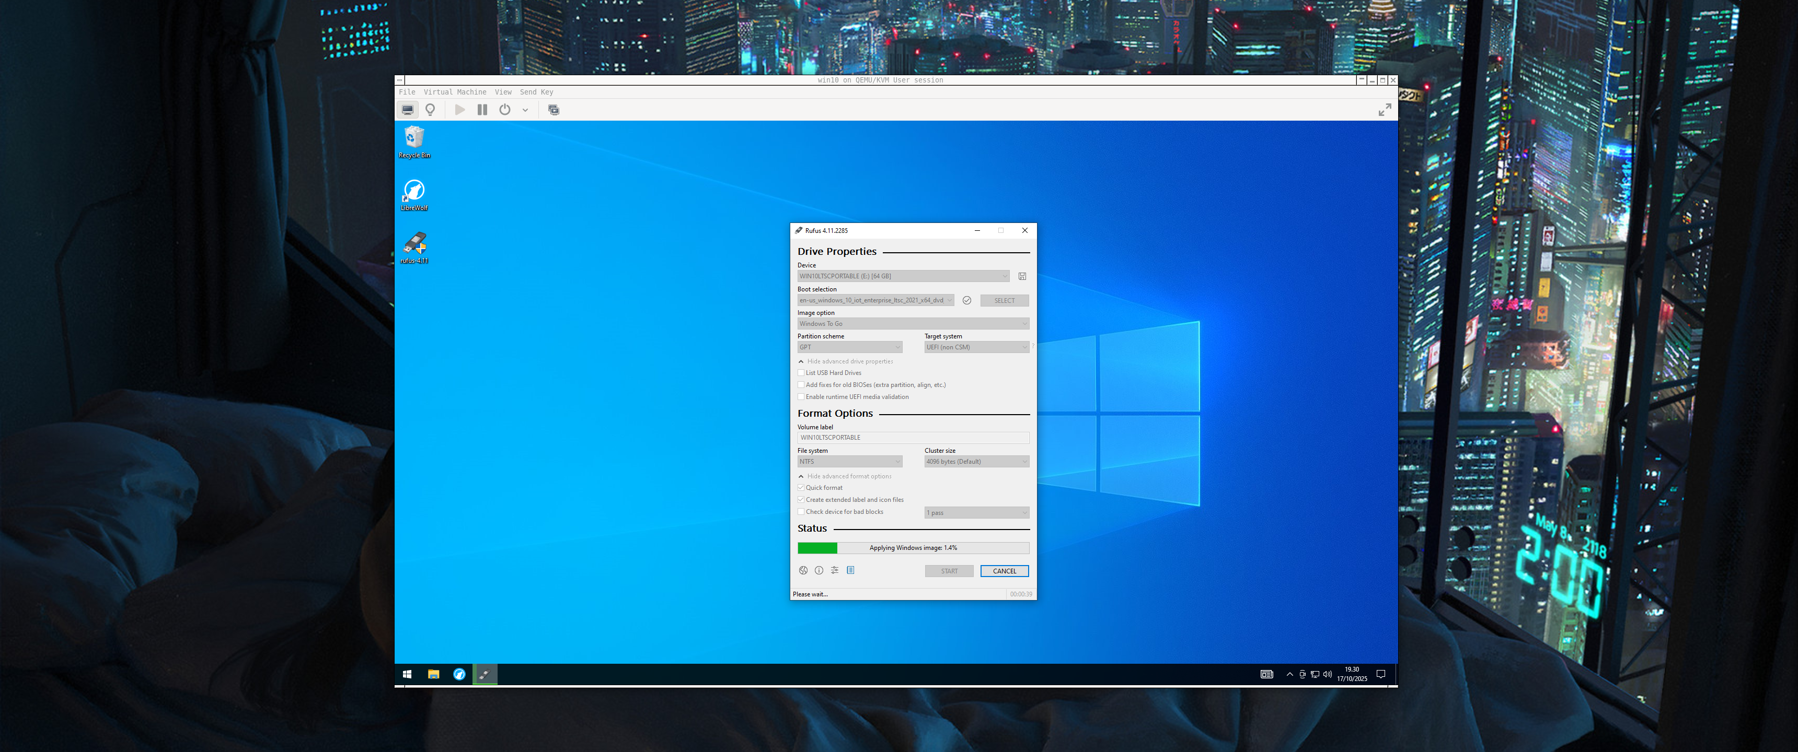Screen dimensions: 1798x752
Task: Click the Applying Windows image progress bar
Action: [913, 548]
